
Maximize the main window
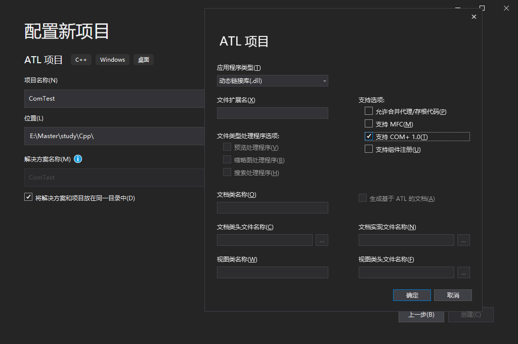pyautogui.click(x=482, y=8)
